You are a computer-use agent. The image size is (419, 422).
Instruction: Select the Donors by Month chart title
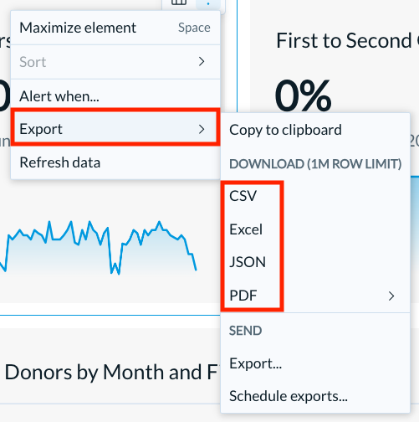112,373
